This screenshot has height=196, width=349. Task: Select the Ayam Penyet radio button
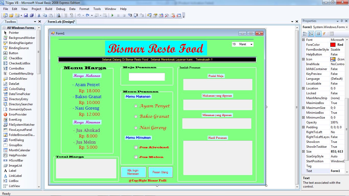tap(136, 106)
